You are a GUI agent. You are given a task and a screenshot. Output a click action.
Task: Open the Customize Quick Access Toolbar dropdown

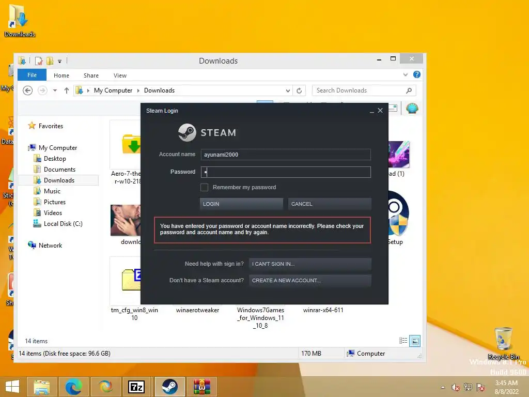(60, 61)
